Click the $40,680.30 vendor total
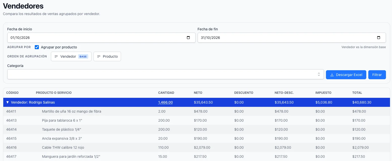 [x=362, y=102]
